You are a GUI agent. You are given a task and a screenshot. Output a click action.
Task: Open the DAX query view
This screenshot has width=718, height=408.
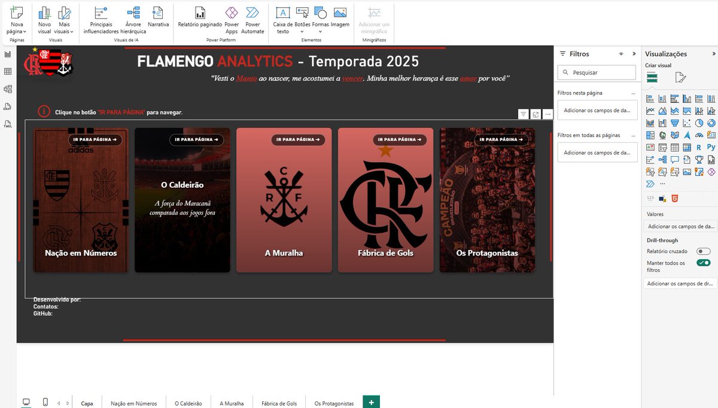(x=8, y=106)
